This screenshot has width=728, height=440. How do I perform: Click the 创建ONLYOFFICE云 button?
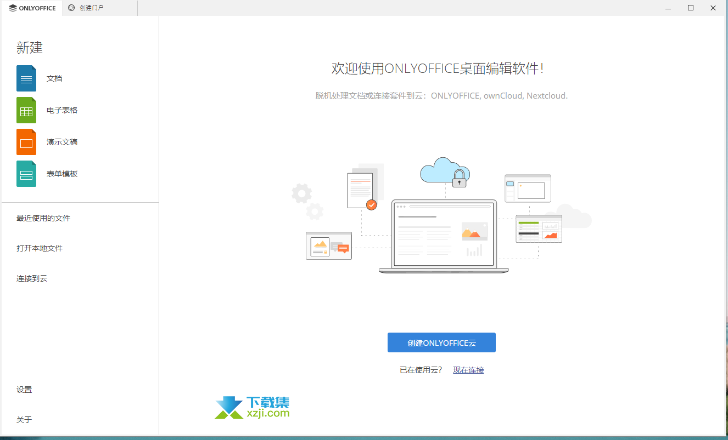[441, 342]
